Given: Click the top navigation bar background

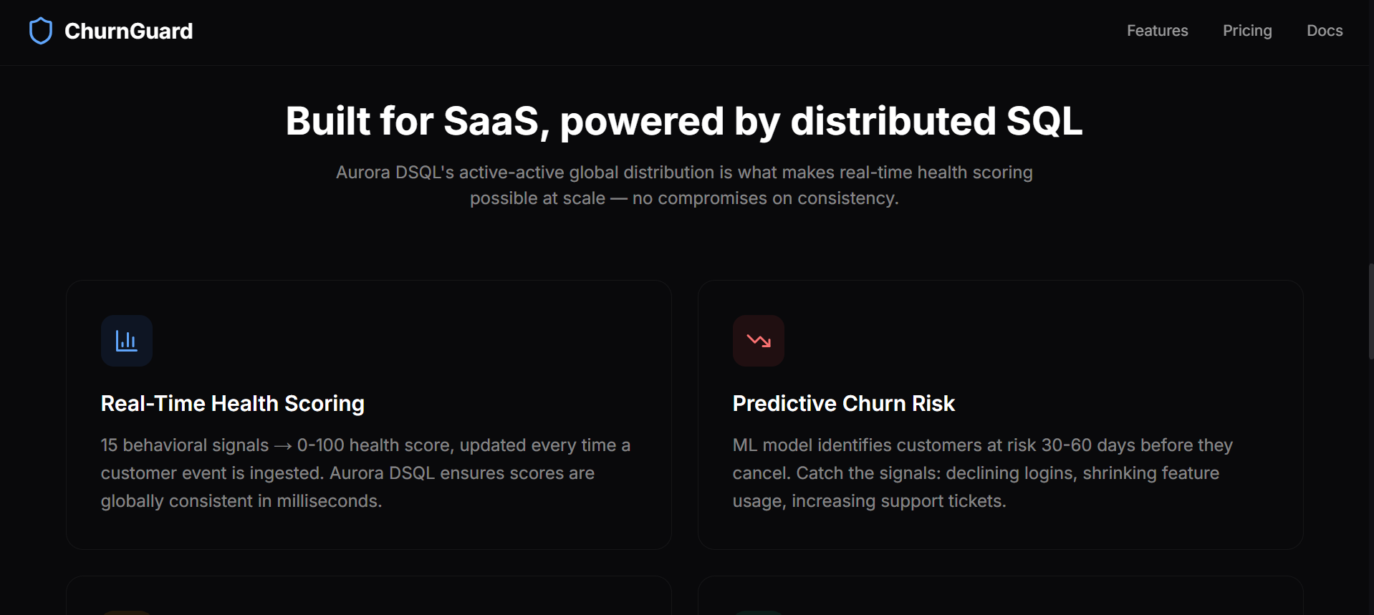Looking at the screenshot, I should [645, 32].
